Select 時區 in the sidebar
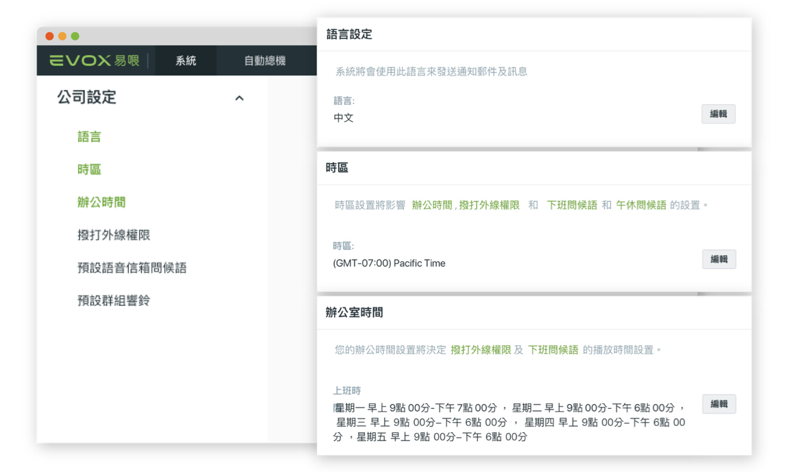The height and width of the screenshot is (472, 790). click(89, 169)
